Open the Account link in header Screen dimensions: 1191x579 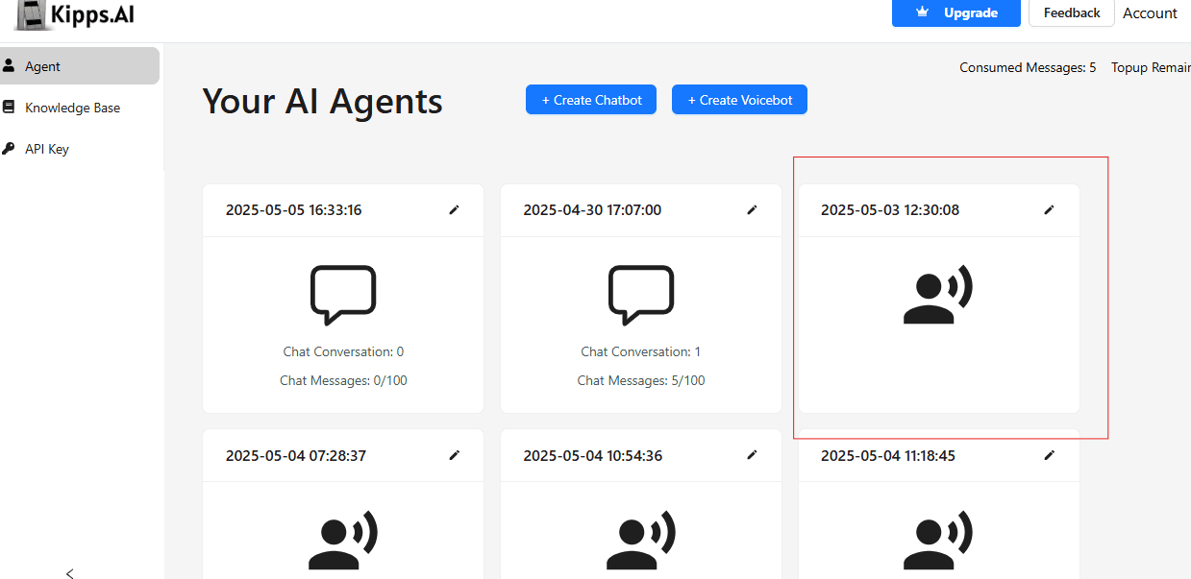1150,13
